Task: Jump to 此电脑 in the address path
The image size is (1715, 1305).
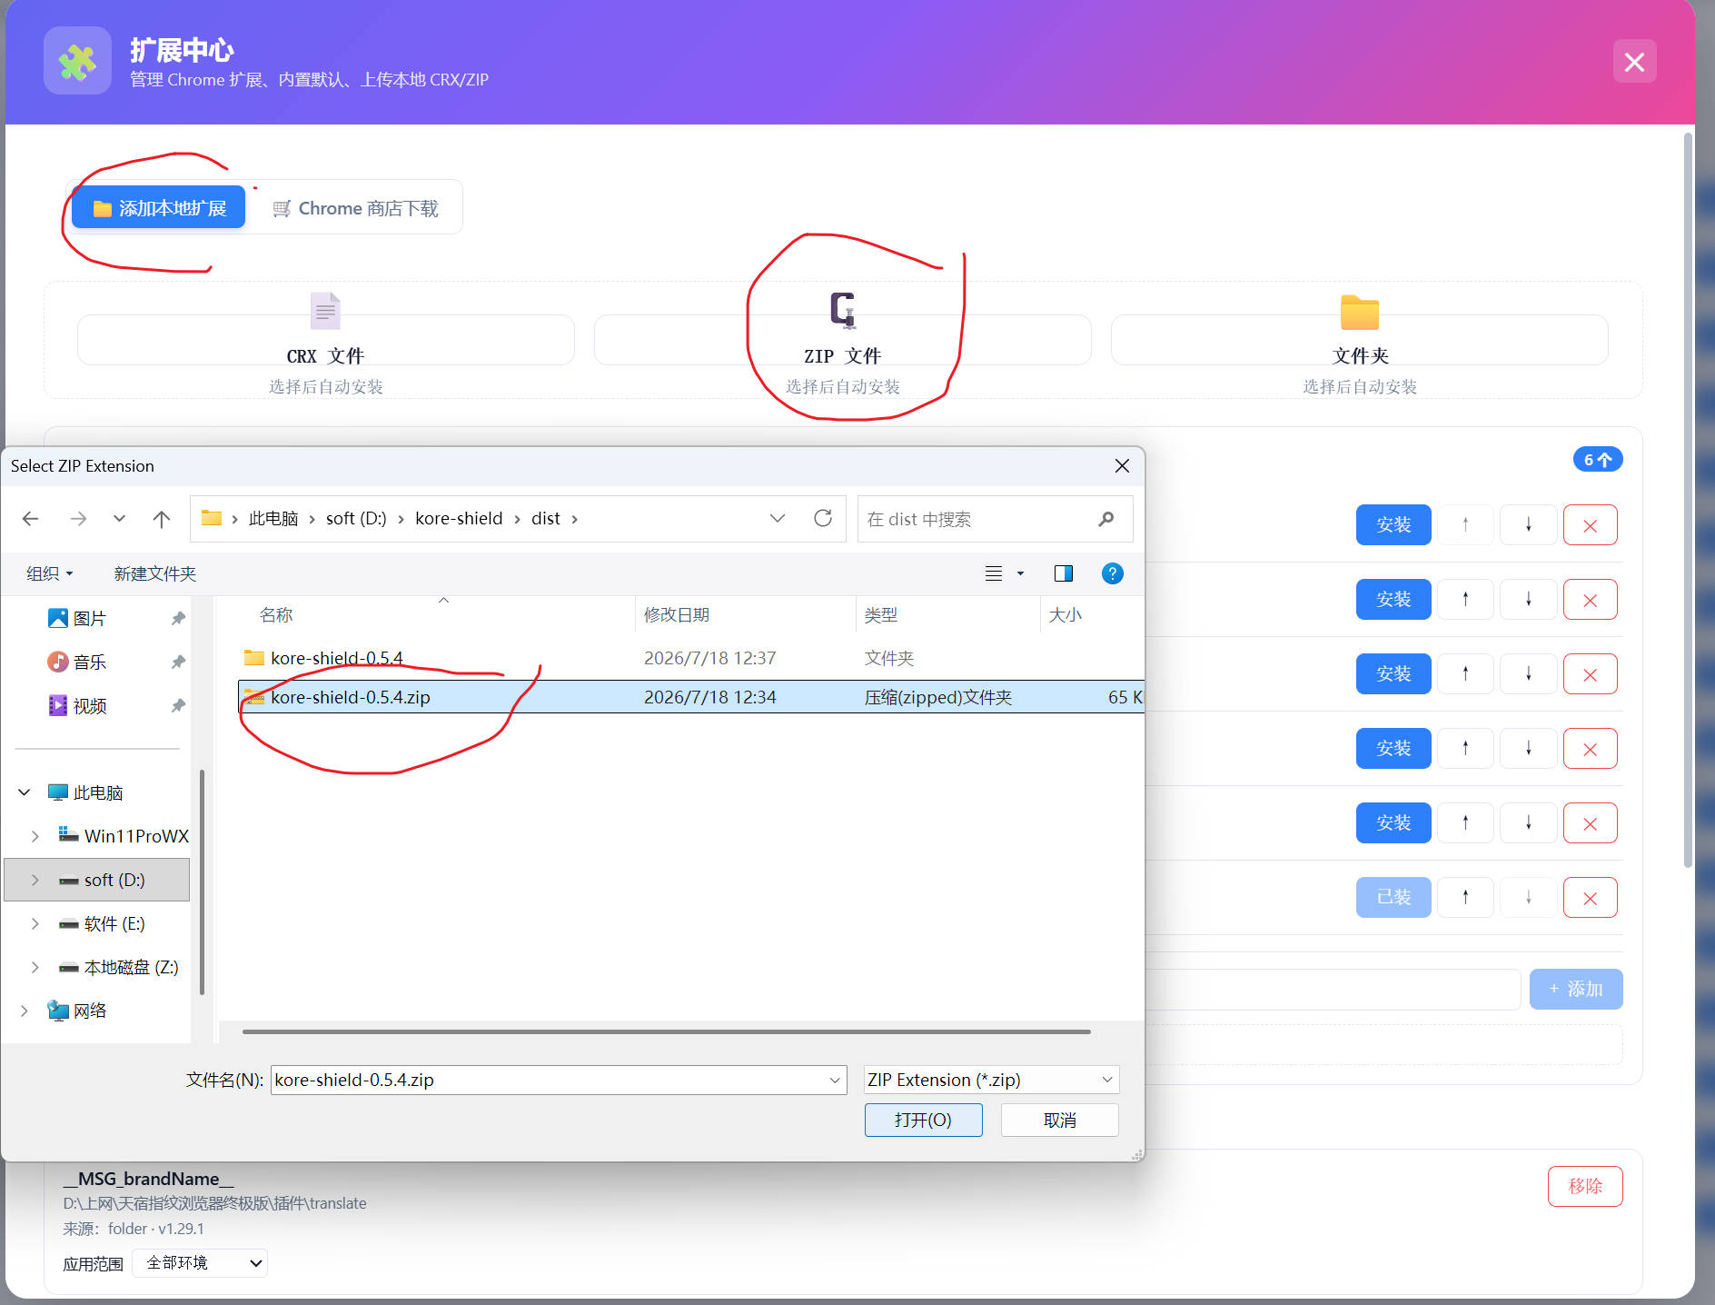Action: (273, 518)
